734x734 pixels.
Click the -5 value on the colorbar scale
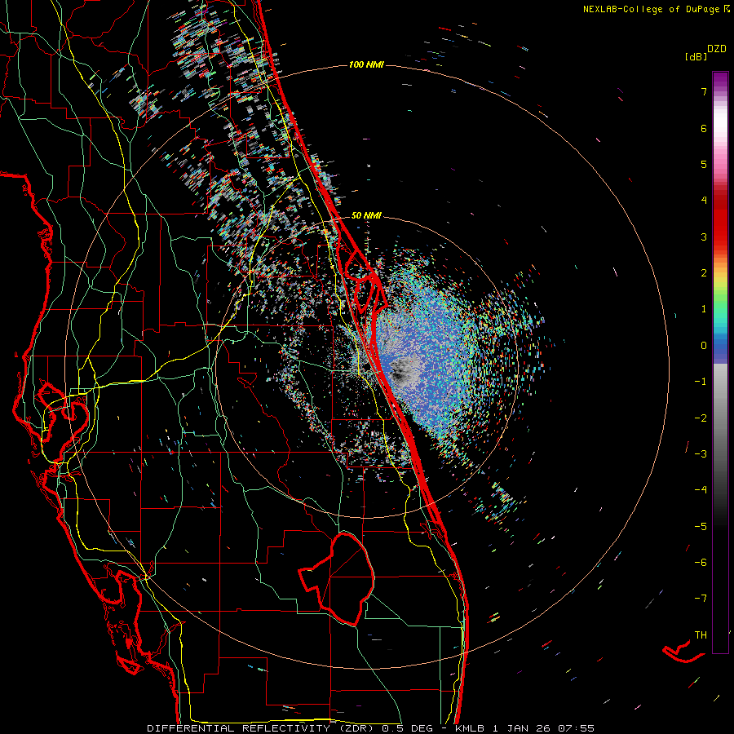(x=701, y=527)
